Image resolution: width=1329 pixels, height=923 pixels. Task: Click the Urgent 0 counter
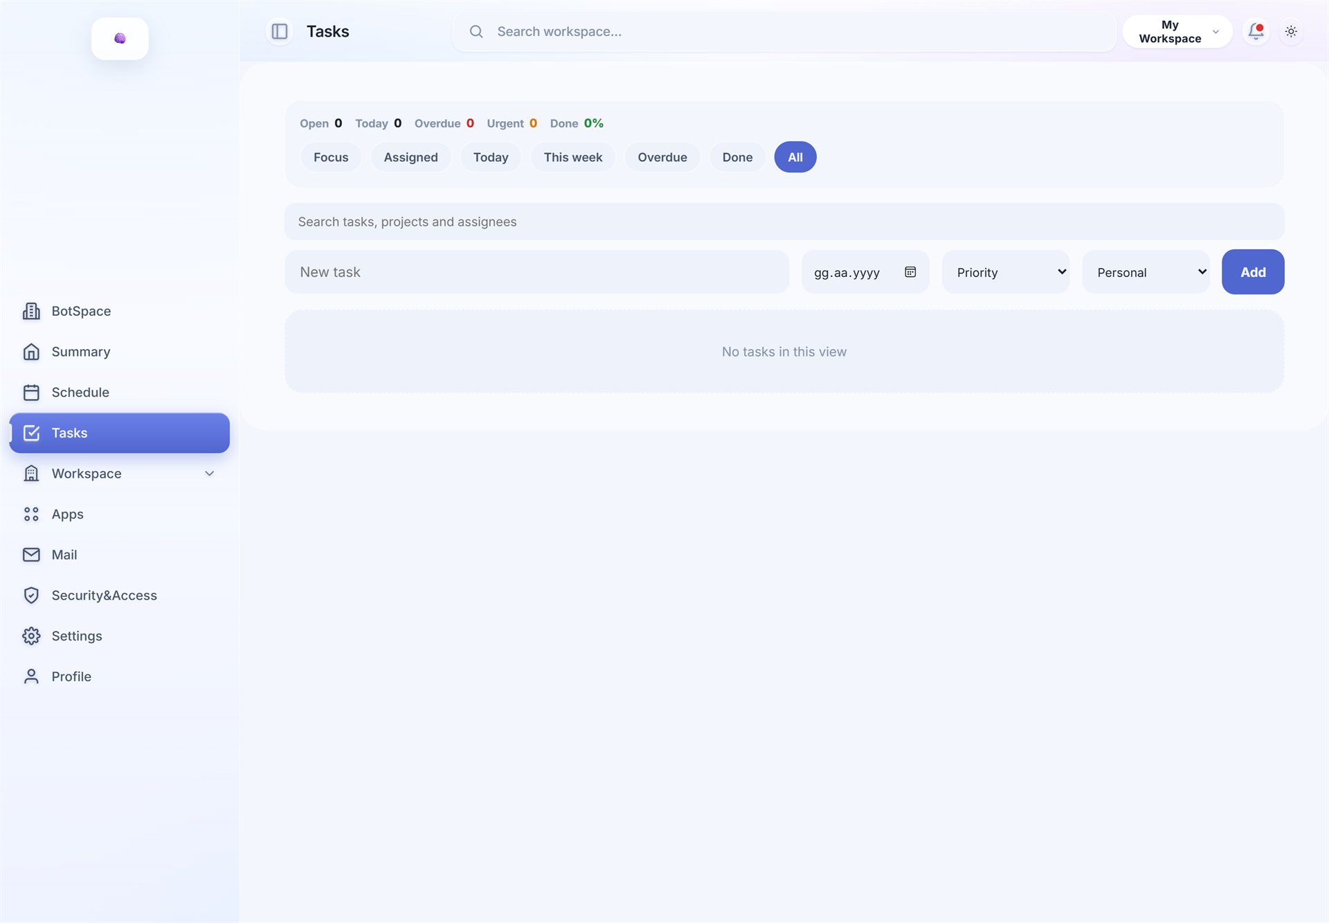tap(512, 123)
